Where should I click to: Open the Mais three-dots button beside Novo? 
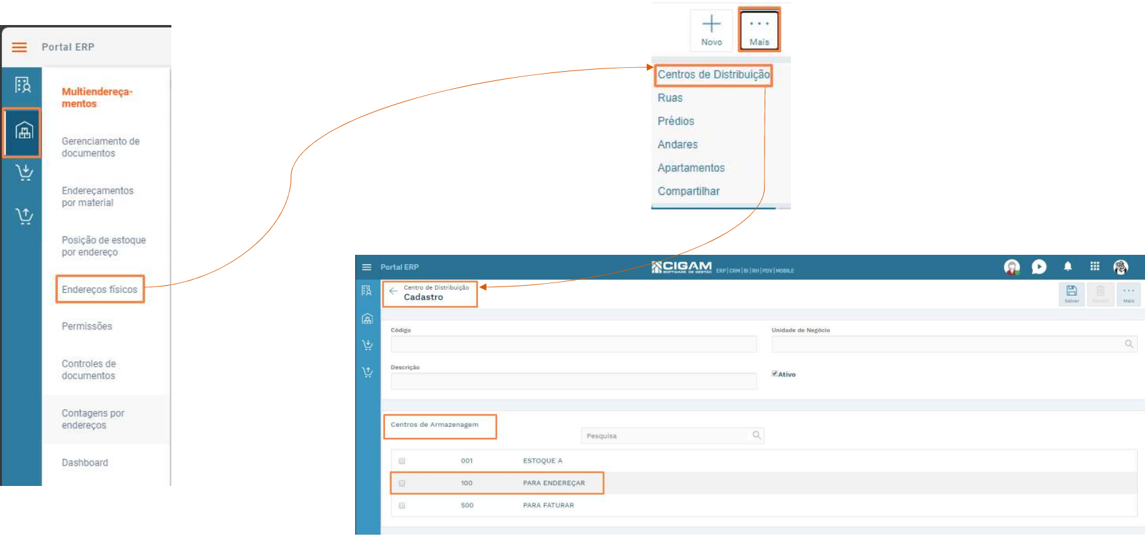(759, 30)
